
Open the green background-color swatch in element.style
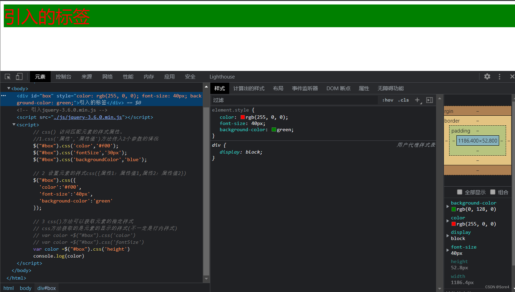pyautogui.click(x=274, y=129)
